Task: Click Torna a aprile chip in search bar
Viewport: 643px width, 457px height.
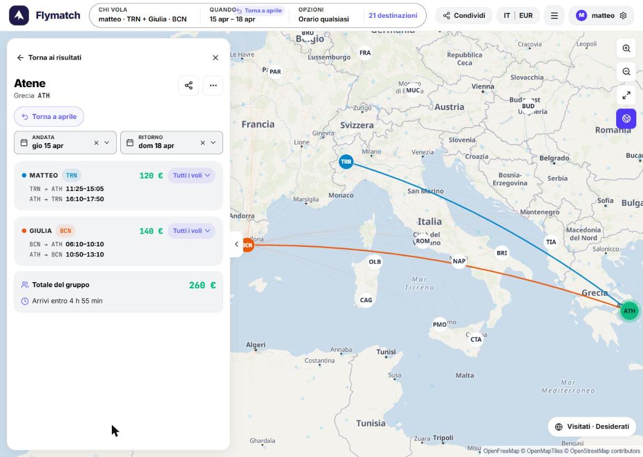Action: tap(260, 11)
